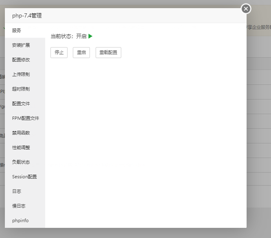
Task: View the 负载状态 tab
Action: tap(21, 162)
